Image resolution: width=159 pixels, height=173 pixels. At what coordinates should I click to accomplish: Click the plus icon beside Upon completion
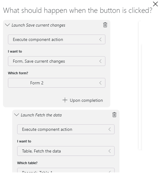click(65, 100)
